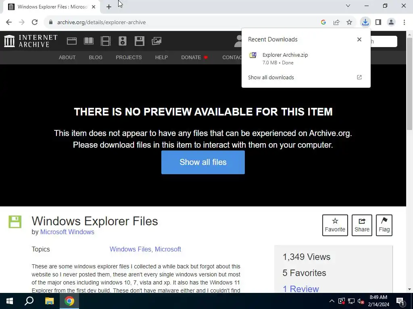This screenshot has width=413, height=309.
Task: Click the page vertical scrollbar thumb
Action: coord(410,84)
